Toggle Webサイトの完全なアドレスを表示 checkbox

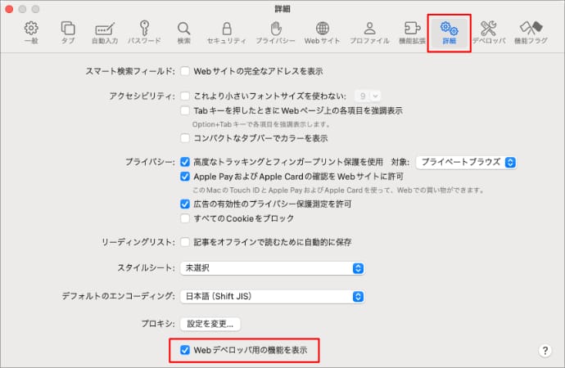pyautogui.click(x=185, y=71)
